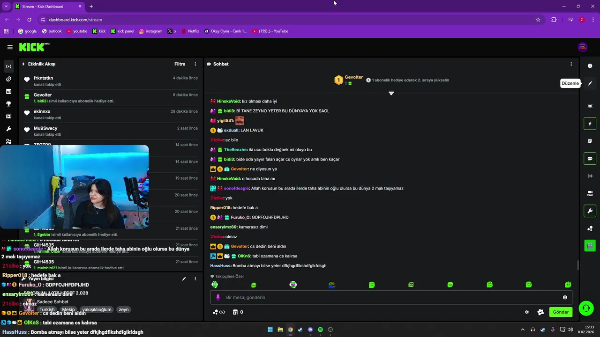The image size is (600, 337).
Task: Open the google bookmark
Action: [27, 31]
